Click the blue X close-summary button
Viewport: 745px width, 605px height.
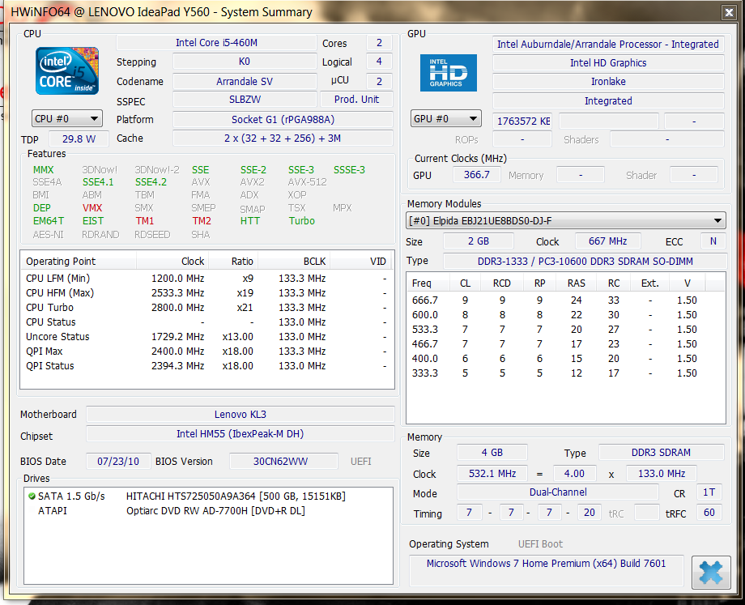point(711,573)
